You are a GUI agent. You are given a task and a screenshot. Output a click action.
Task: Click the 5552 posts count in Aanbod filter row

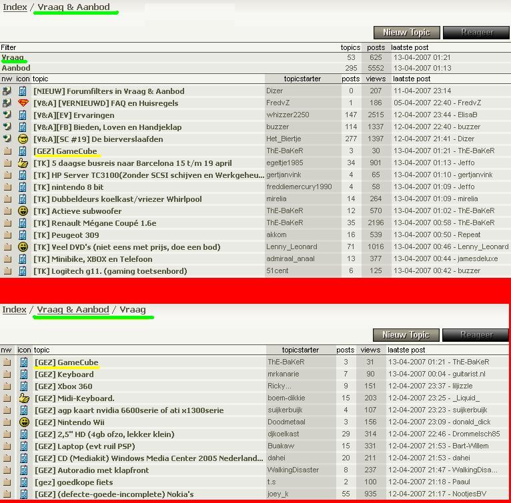point(376,68)
